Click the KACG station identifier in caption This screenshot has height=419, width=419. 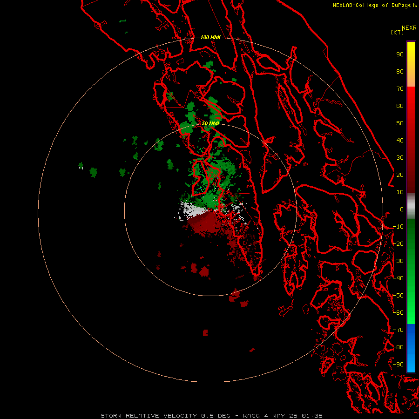tap(251, 416)
